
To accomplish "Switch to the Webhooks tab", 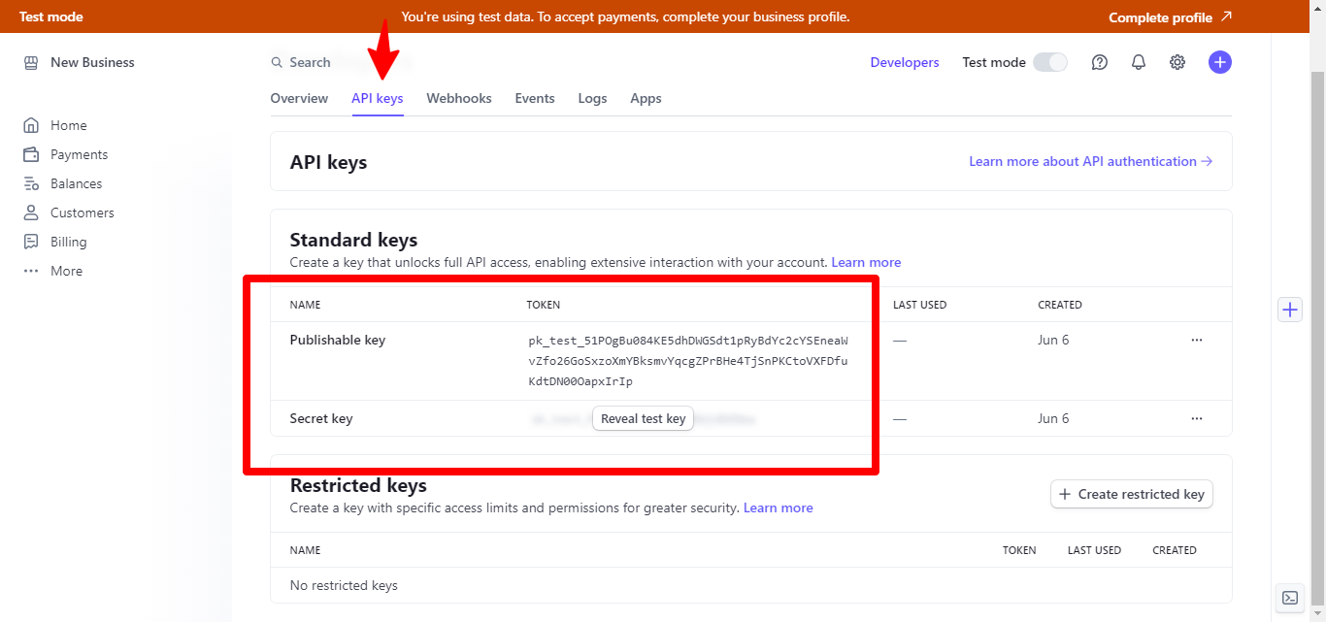I will (459, 98).
